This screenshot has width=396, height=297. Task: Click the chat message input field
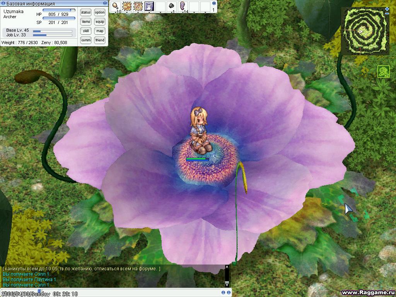116,292
